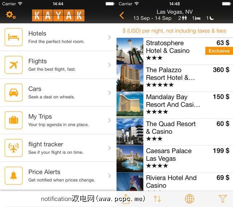The height and width of the screenshot is (207, 233).
Task: Tap the Hotels bed icon
Action: pyautogui.click(x=14, y=37)
